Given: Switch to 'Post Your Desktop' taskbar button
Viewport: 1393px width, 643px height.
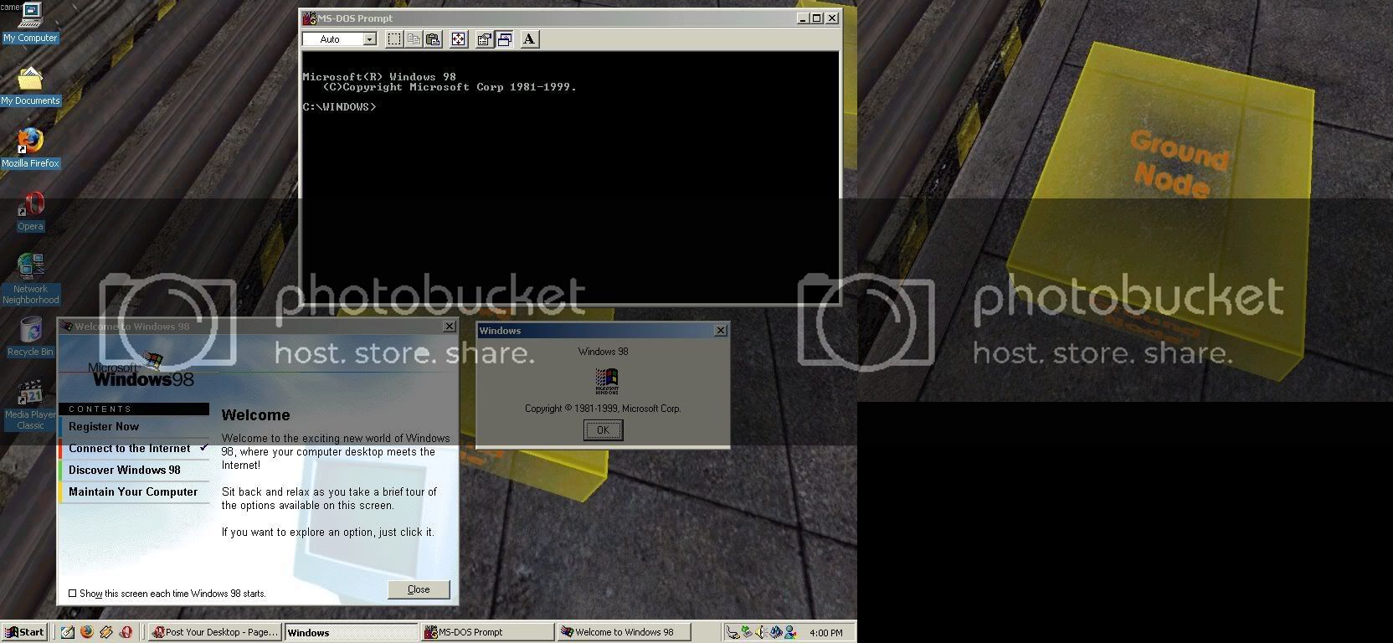Looking at the screenshot, I should 215,632.
